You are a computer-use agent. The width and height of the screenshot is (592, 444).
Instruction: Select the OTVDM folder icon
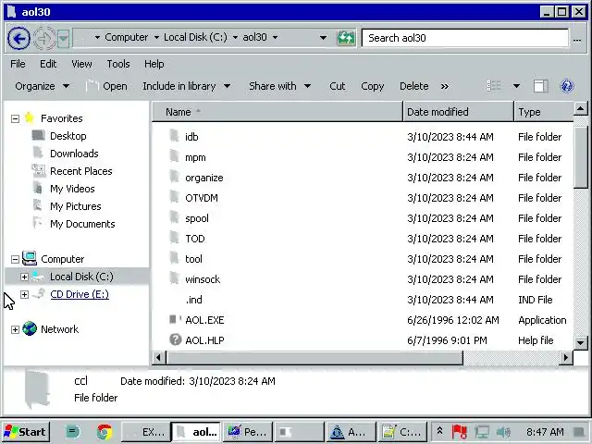pyautogui.click(x=175, y=197)
